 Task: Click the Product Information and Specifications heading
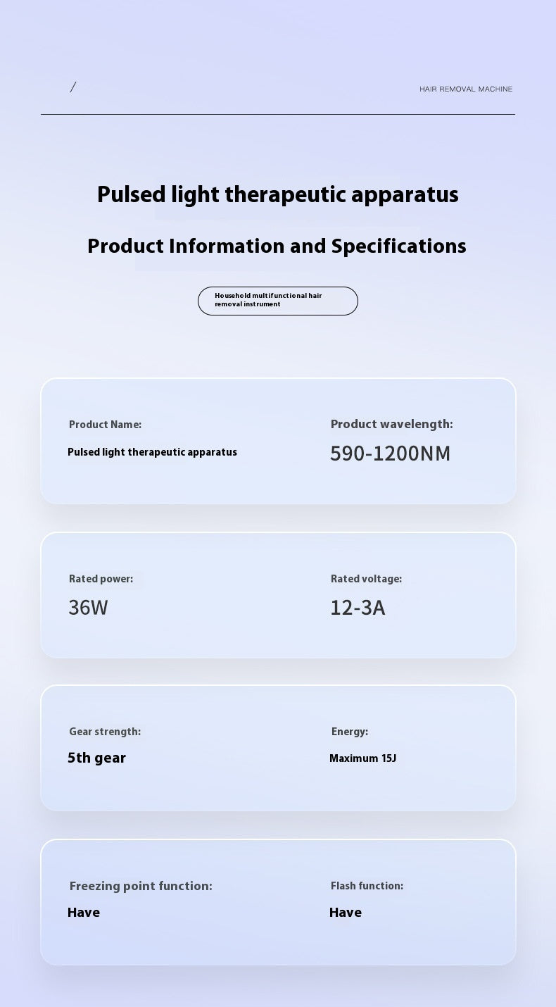(x=277, y=246)
